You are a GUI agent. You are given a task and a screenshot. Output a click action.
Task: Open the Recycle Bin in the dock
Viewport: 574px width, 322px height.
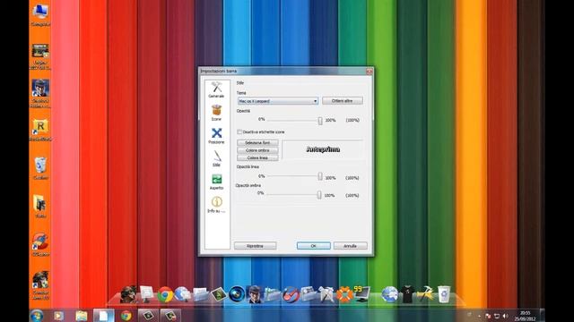(444, 294)
